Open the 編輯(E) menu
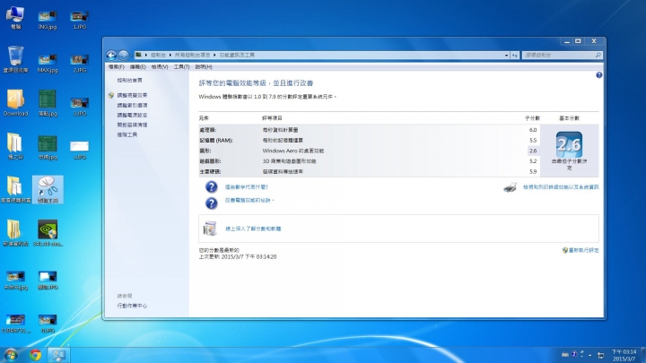The image size is (646, 363). (x=137, y=66)
